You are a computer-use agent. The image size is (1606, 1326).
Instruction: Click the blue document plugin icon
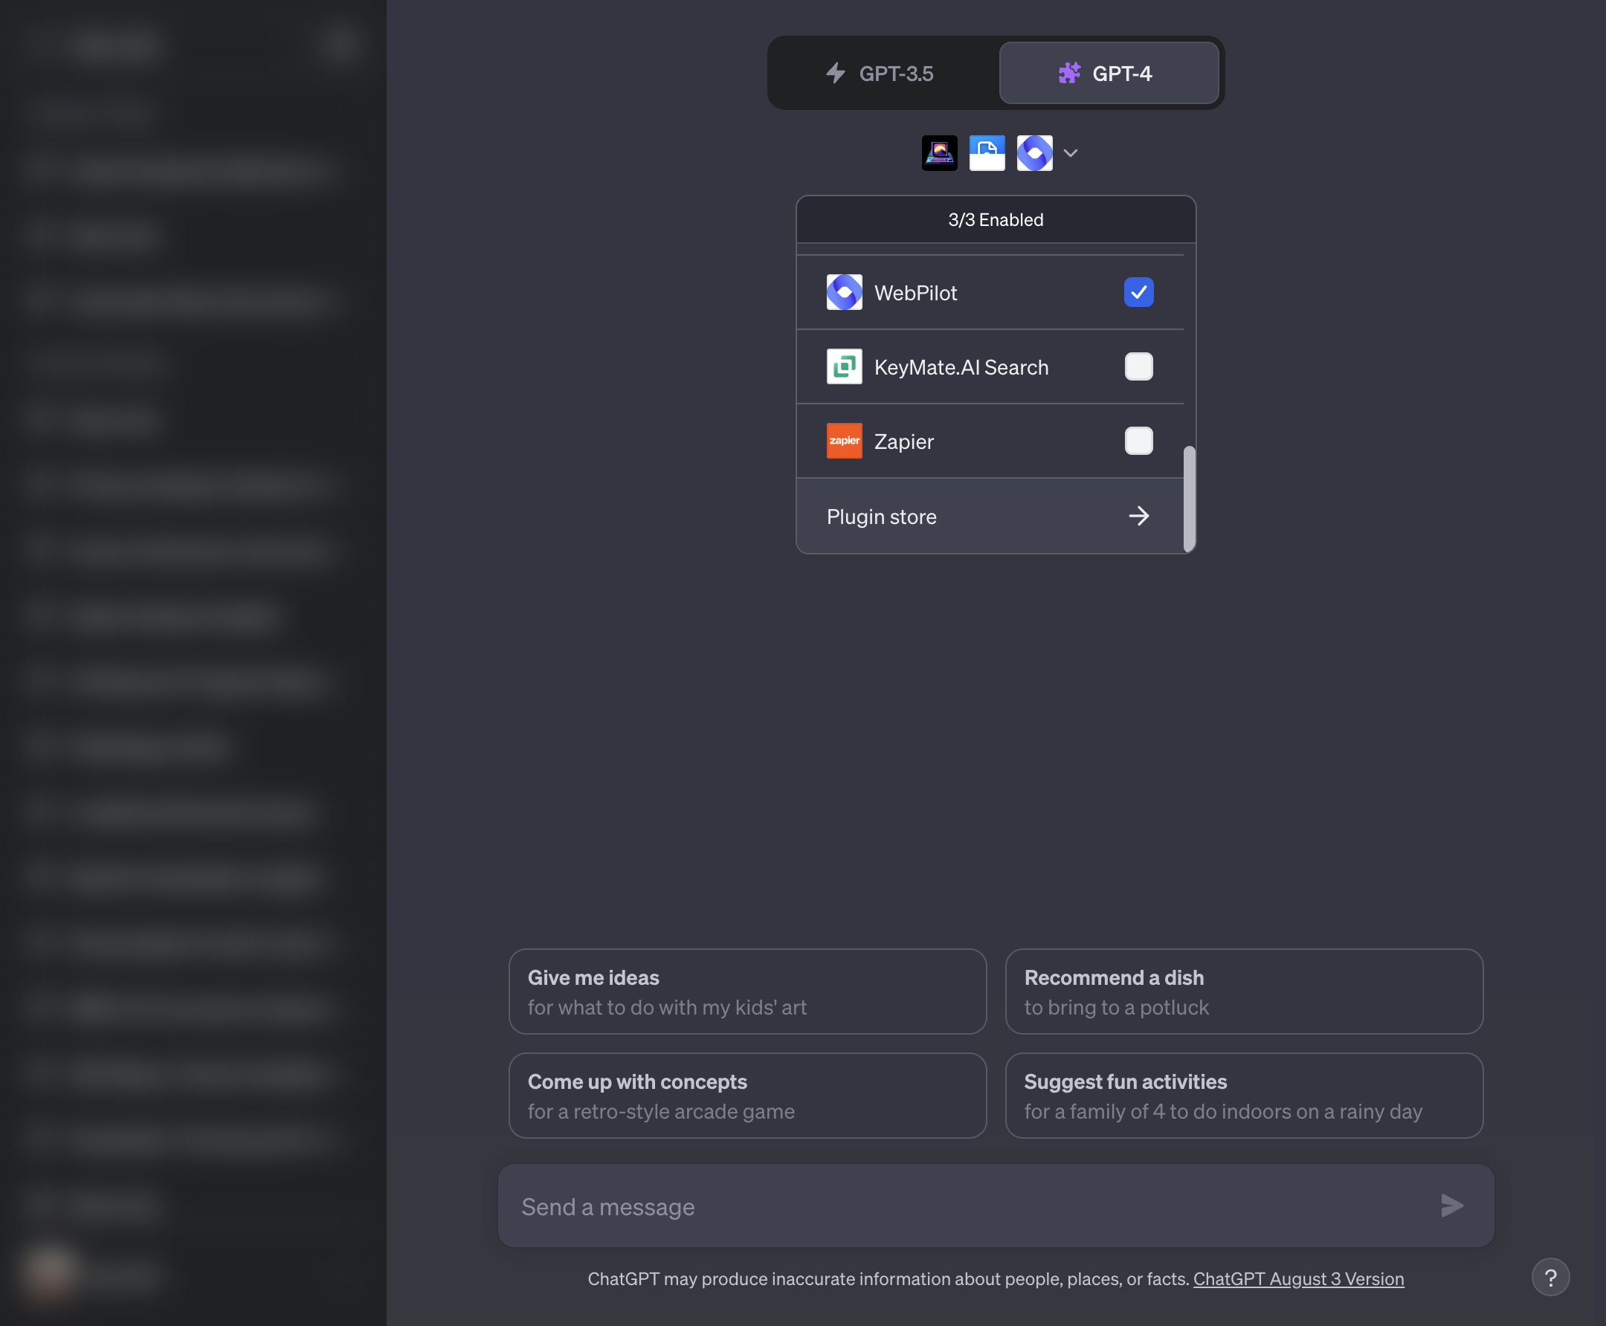click(987, 153)
